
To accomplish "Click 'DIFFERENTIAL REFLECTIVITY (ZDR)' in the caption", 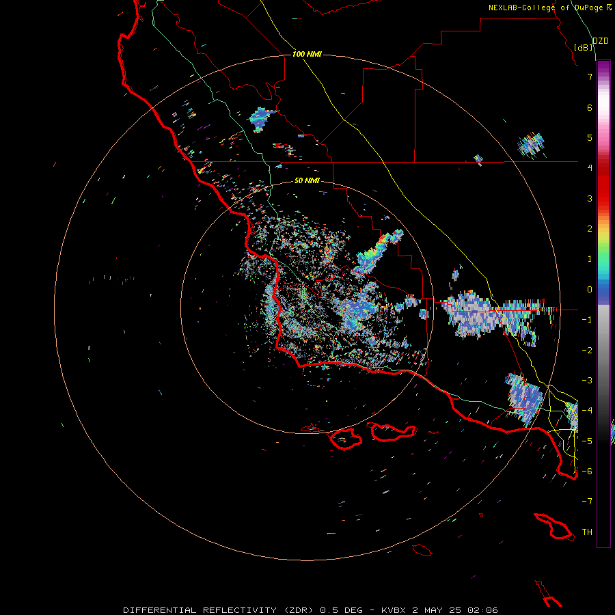I will point(219,610).
